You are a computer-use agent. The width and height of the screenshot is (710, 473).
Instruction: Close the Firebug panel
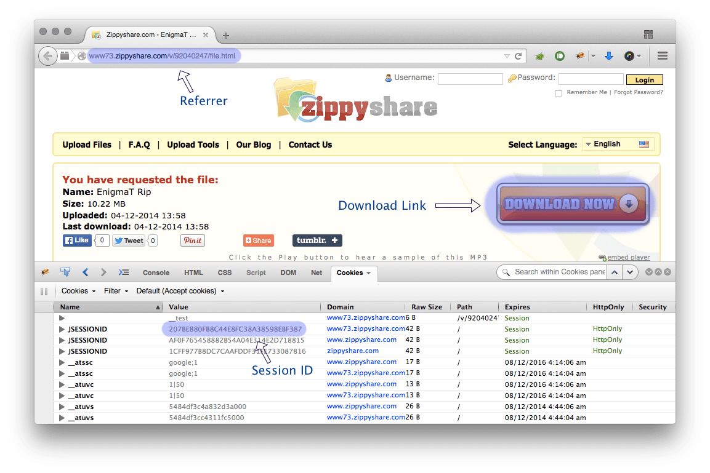(668, 272)
